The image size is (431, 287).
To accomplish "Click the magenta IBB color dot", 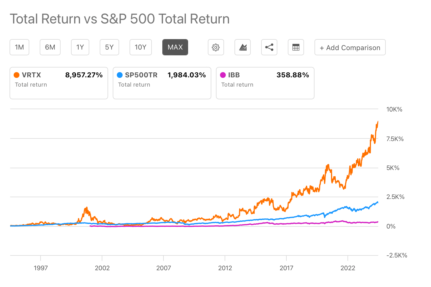I will point(223,75).
